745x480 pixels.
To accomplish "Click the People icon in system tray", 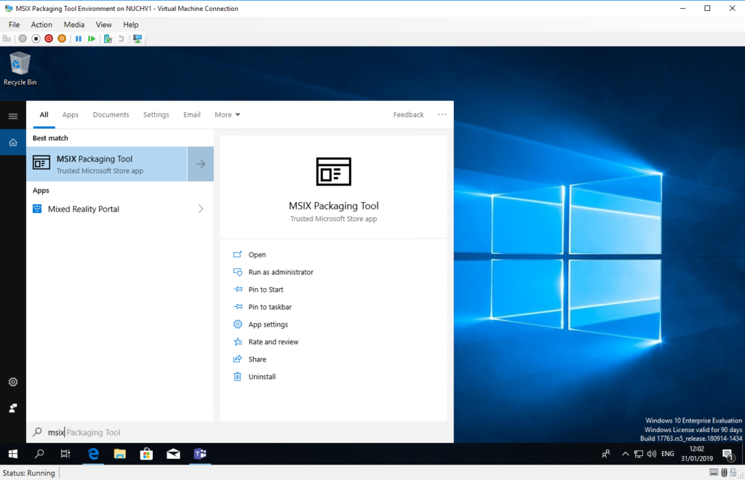I will pyautogui.click(x=606, y=454).
